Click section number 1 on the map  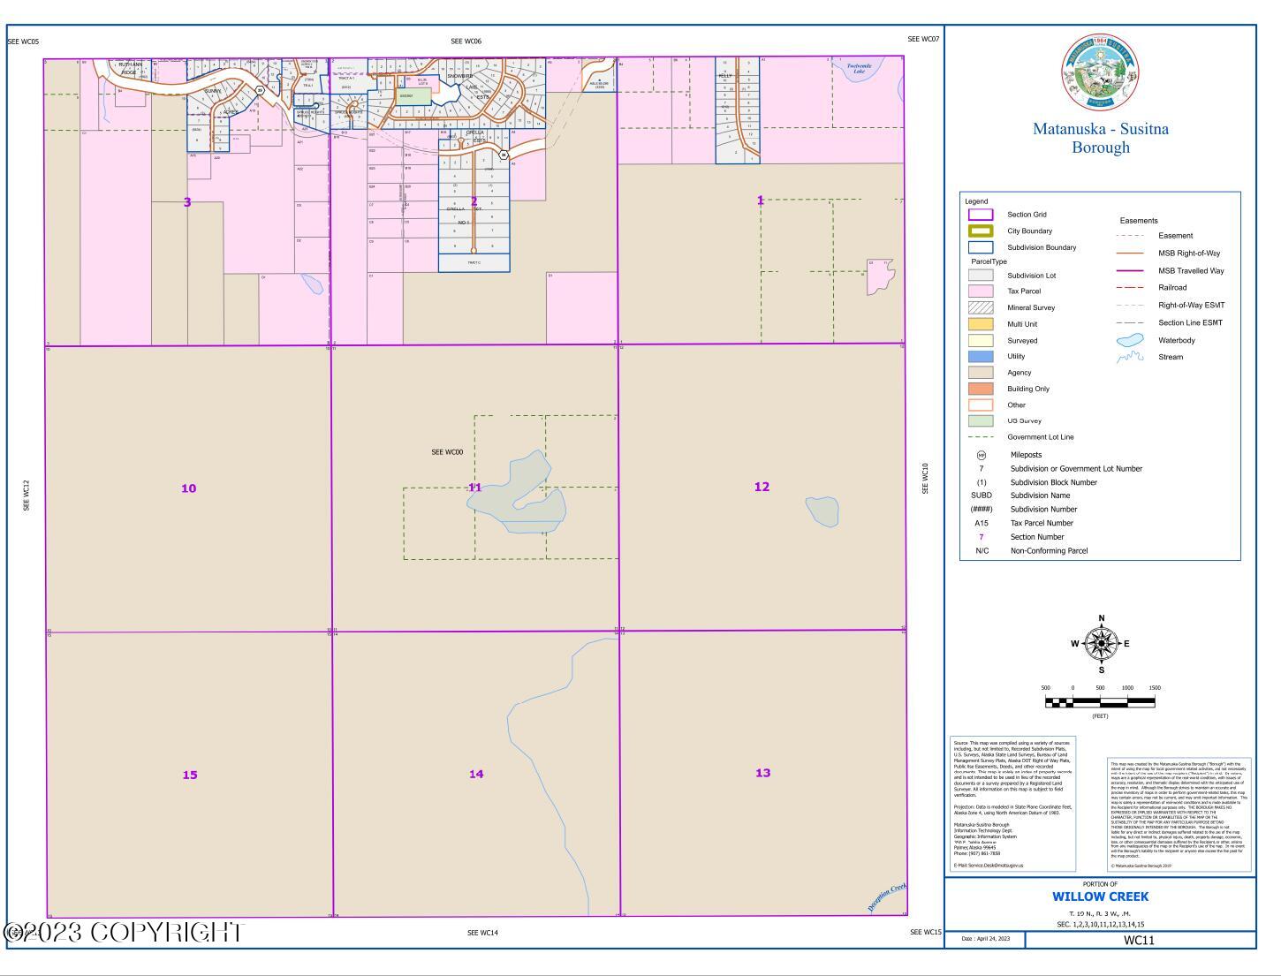tap(760, 200)
